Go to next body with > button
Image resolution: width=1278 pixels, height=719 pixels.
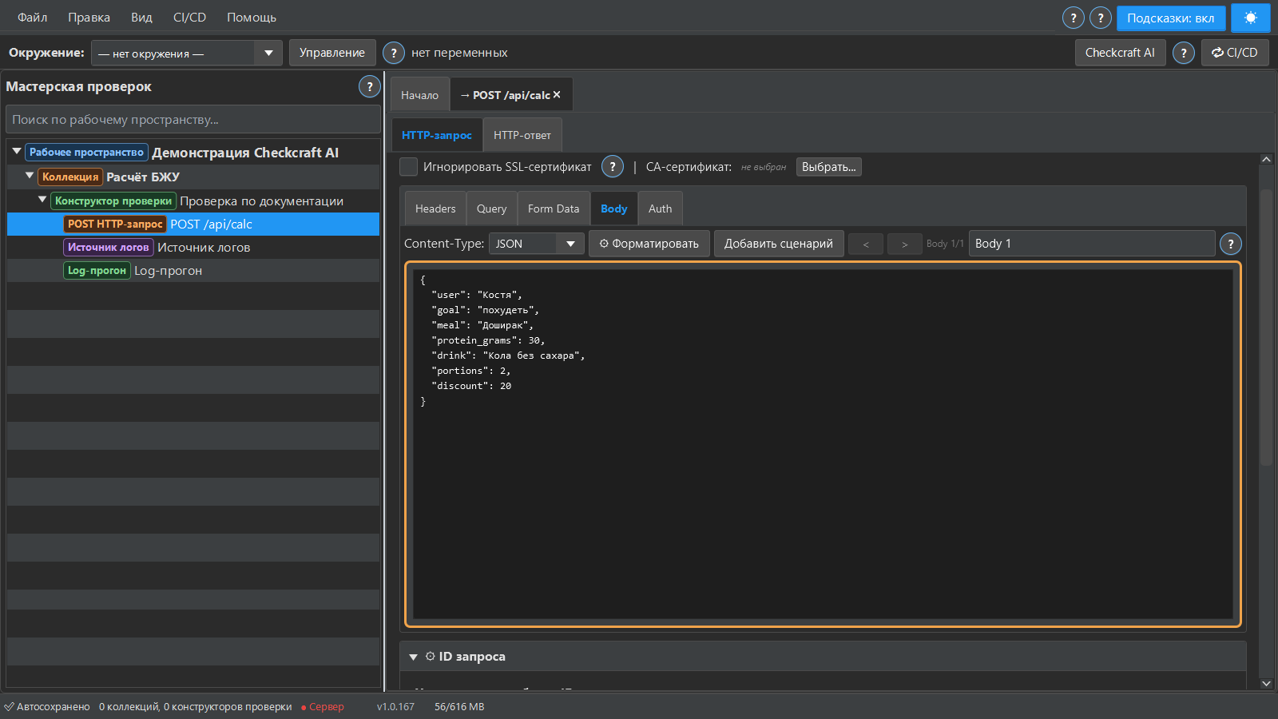(905, 244)
